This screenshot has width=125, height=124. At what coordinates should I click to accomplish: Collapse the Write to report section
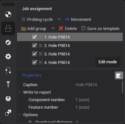click(20, 92)
